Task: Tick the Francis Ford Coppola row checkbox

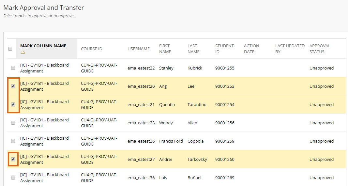Action: [x=13, y=141]
